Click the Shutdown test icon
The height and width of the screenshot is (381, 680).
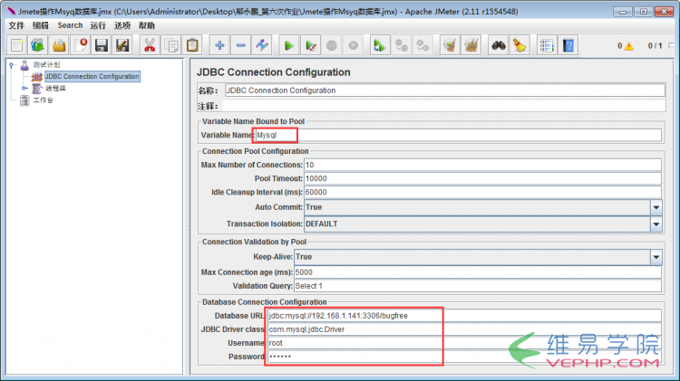pos(353,45)
